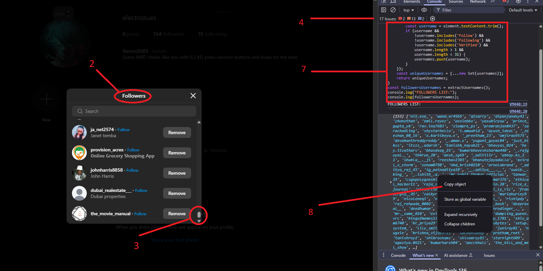Open DevTools settings gear in top bar
The height and width of the screenshot is (271, 543).
click(x=518, y=2)
